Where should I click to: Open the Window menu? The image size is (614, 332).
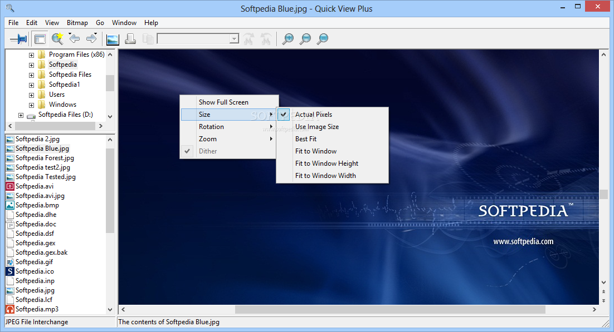pos(124,23)
